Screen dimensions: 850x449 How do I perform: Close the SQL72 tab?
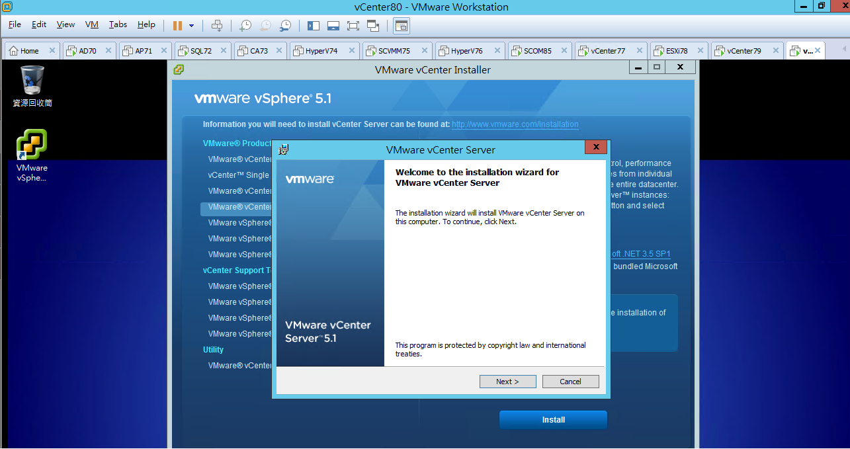224,50
